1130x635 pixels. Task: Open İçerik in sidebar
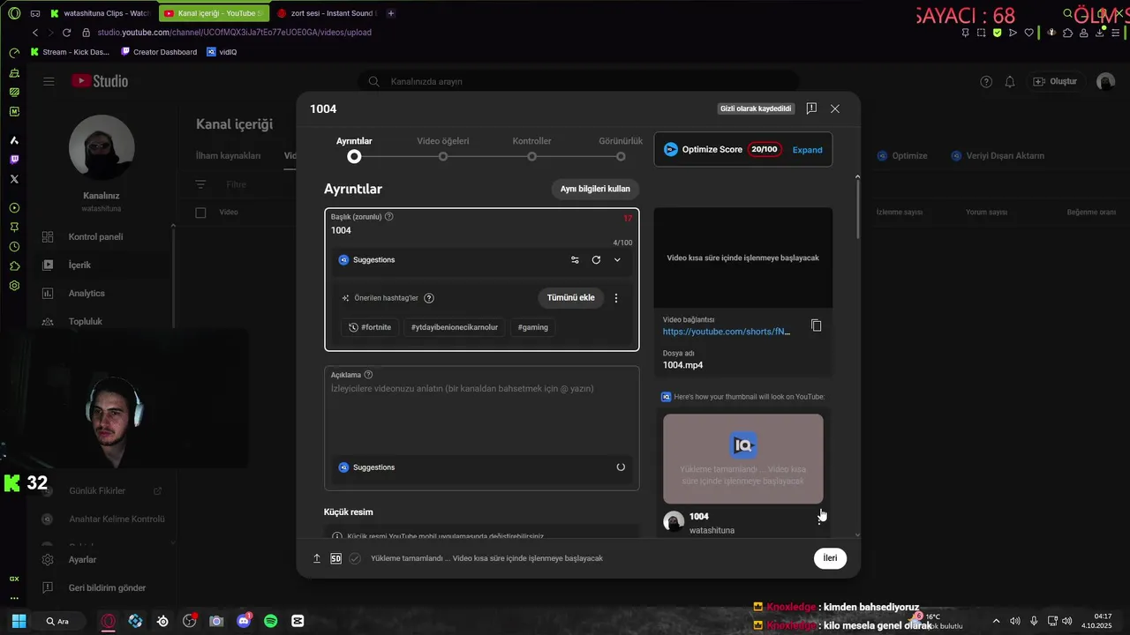[79, 265]
